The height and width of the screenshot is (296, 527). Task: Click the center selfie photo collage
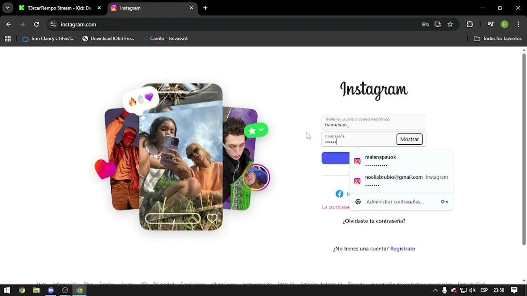[181, 157]
